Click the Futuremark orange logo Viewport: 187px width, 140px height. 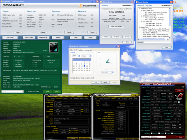[81, 6]
